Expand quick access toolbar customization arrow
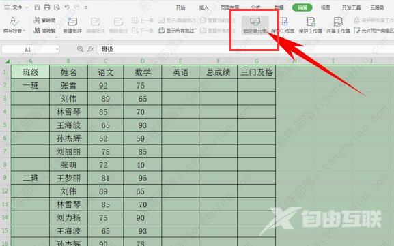This screenshot has height=246, width=394. point(86,7)
